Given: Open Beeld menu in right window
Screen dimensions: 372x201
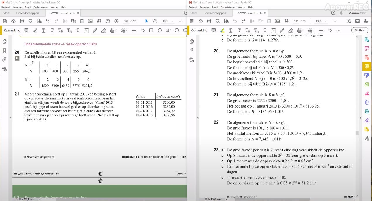Looking at the screenshot, I should point(215,7).
